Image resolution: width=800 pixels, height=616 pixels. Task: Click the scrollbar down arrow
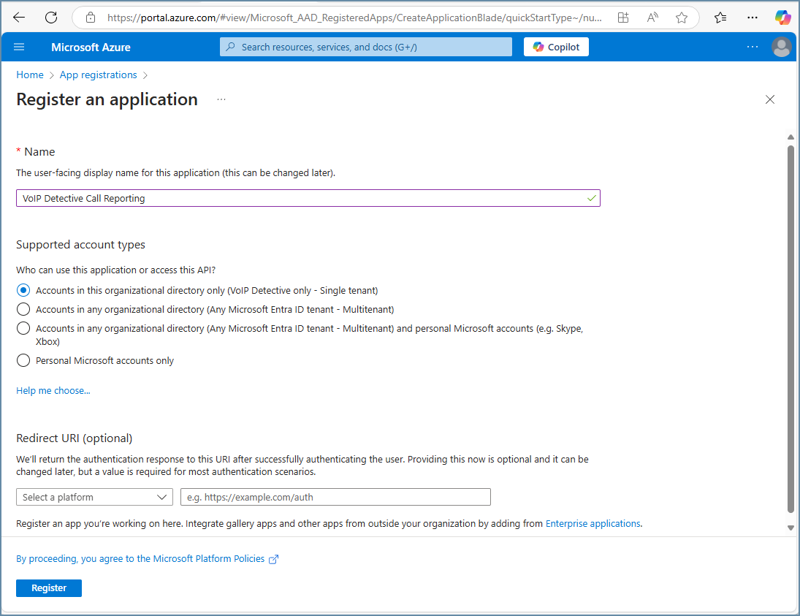click(791, 528)
